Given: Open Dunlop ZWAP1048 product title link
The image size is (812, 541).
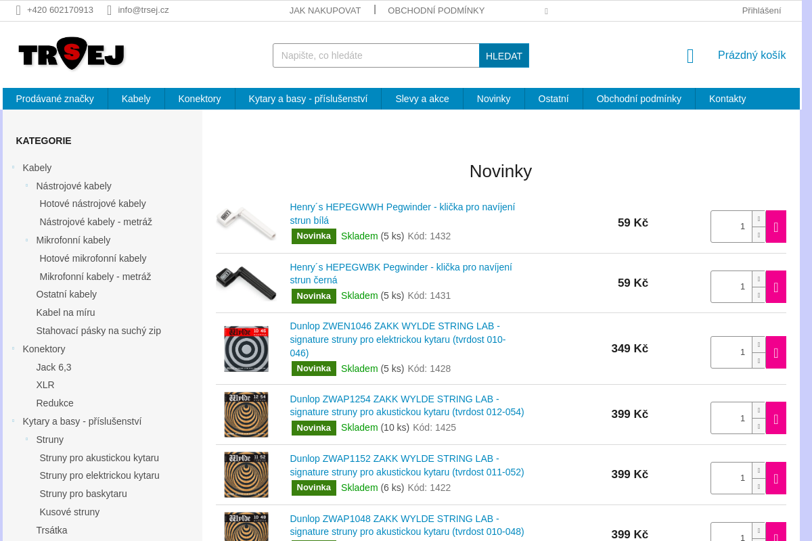Looking at the screenshot, I should 407,525.
